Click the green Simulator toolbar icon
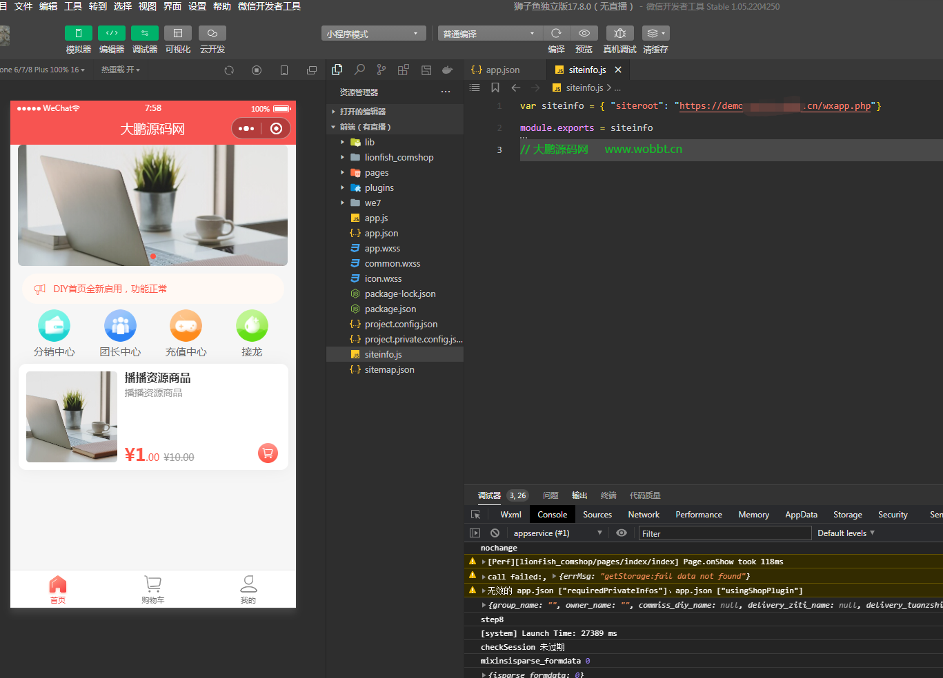Viewport: 943px width, 678px height. tap(78, 33)
